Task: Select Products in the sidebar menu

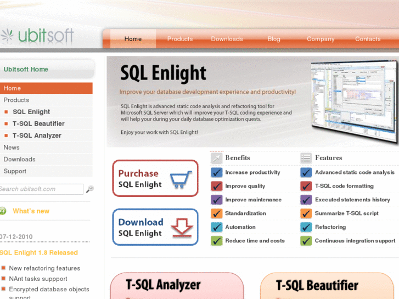Action: pos(46,100)
